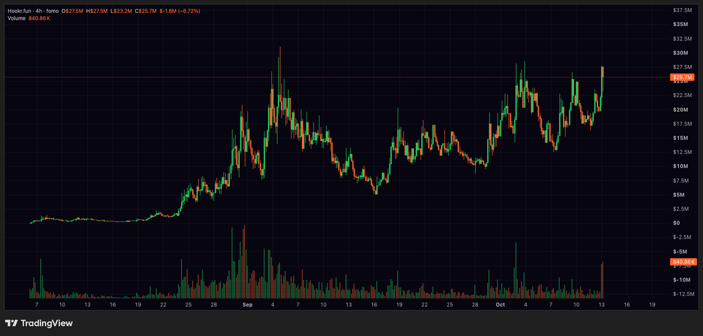The height and width of the screenshot is (336, 703).
Task: Click the $-2.5M price axis label
Action: point(683,237)
